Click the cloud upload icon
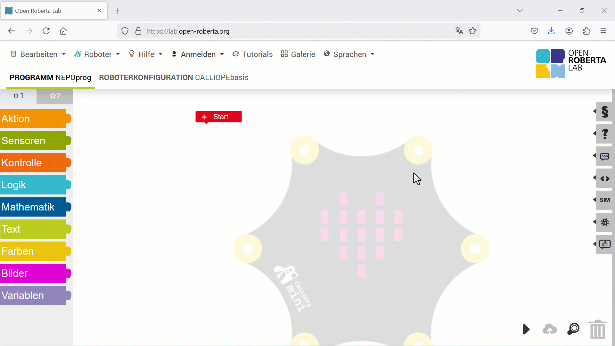 coord(549,329)
